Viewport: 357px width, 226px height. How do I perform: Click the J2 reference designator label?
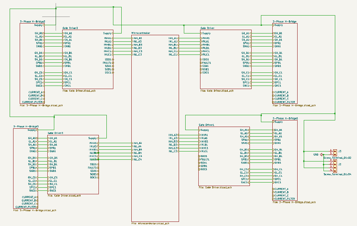tap(340, 164)
